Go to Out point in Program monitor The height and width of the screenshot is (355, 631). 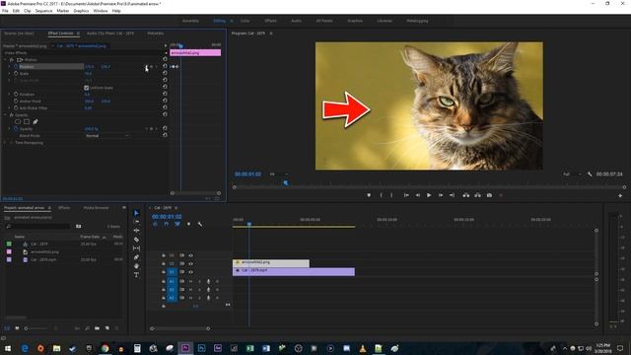452,195
